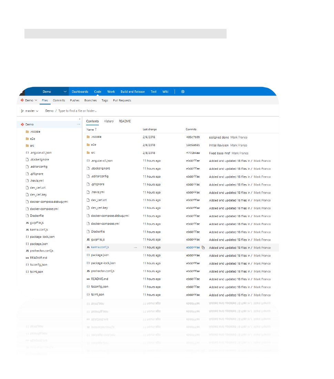Select package-lock.json in the file tree
Viewport: 334px width, 379px height.
point(42,237)
